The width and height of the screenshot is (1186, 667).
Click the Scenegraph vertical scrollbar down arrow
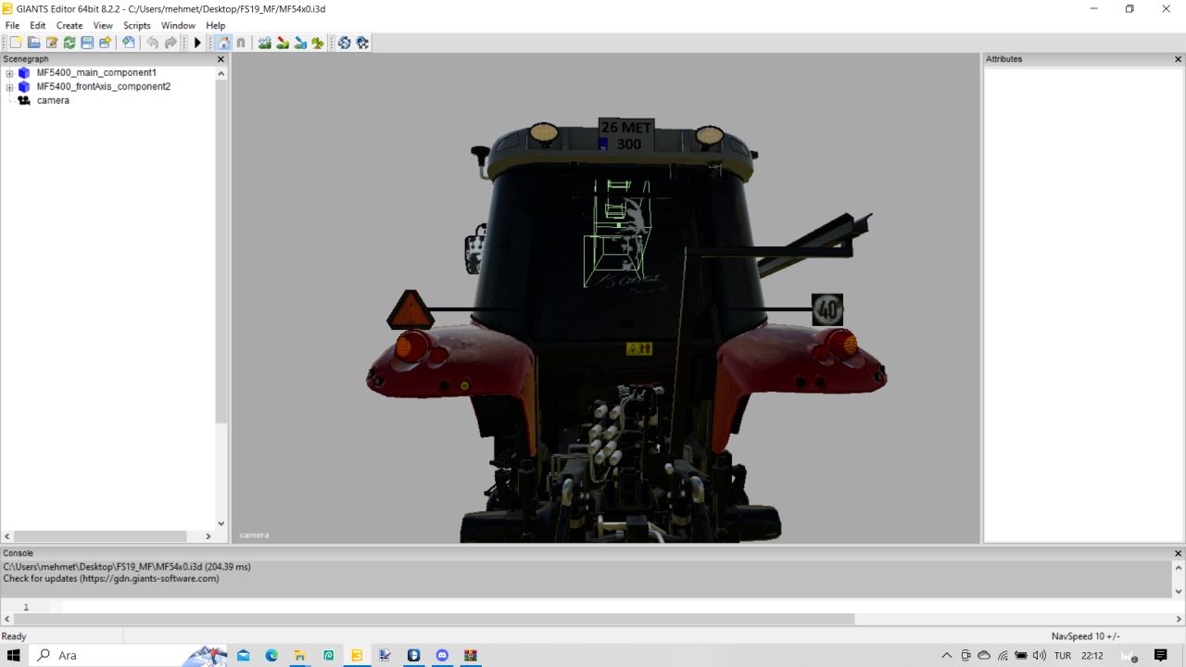(x=221, y=523)
